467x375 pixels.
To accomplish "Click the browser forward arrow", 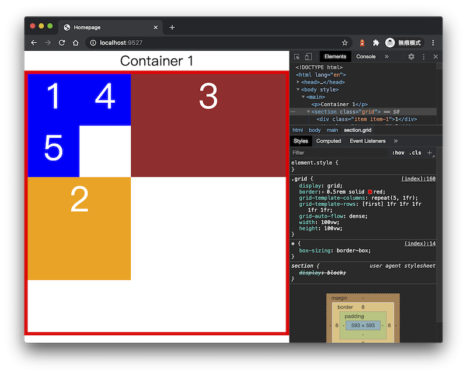I will click(x=48, y=43).
